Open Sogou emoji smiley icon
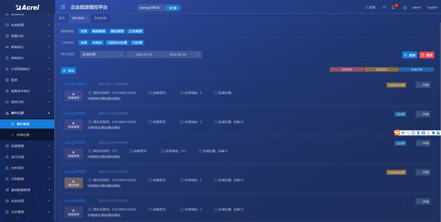The image size is (441, 222). (x=413, y=133)
